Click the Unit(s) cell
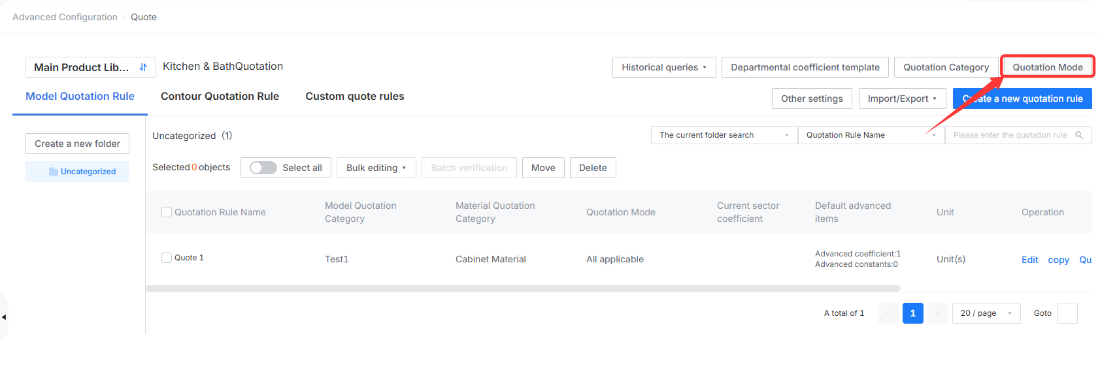Screen dimensions: 1100x370 coord(951,259)
